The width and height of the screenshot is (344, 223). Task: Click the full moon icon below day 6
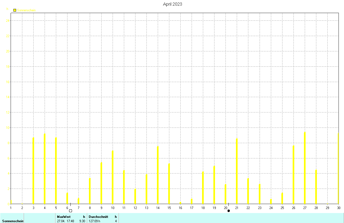(71, 211)
